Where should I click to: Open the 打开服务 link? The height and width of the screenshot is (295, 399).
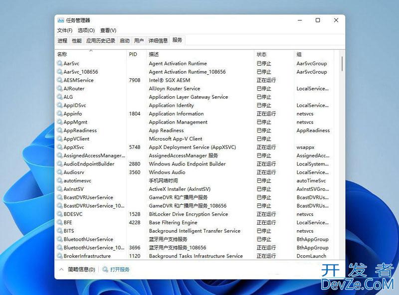[120, 269]
